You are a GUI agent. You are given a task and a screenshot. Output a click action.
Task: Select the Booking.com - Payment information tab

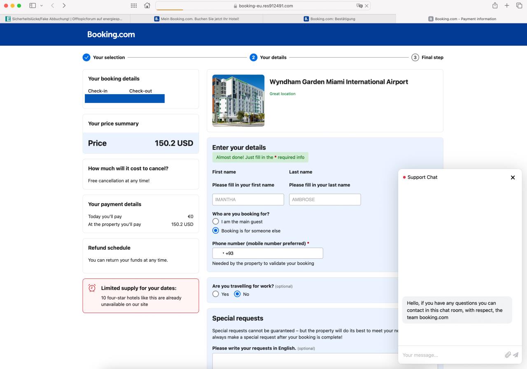click(462, 19)
